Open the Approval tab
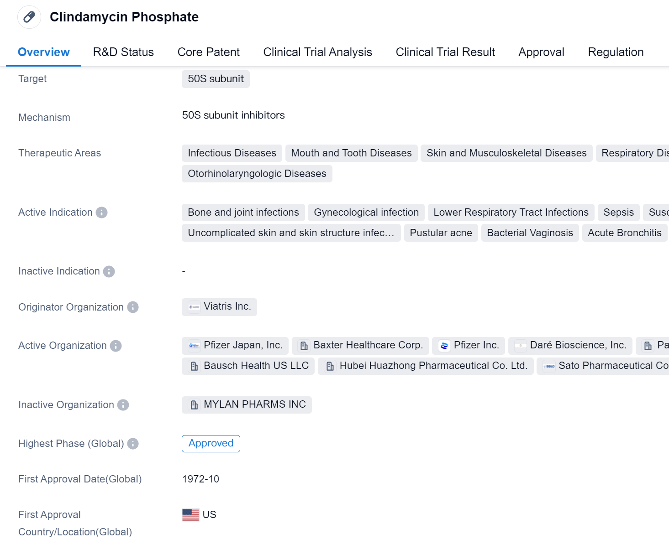Screen dimensions: 669x539 click(541, 52)
